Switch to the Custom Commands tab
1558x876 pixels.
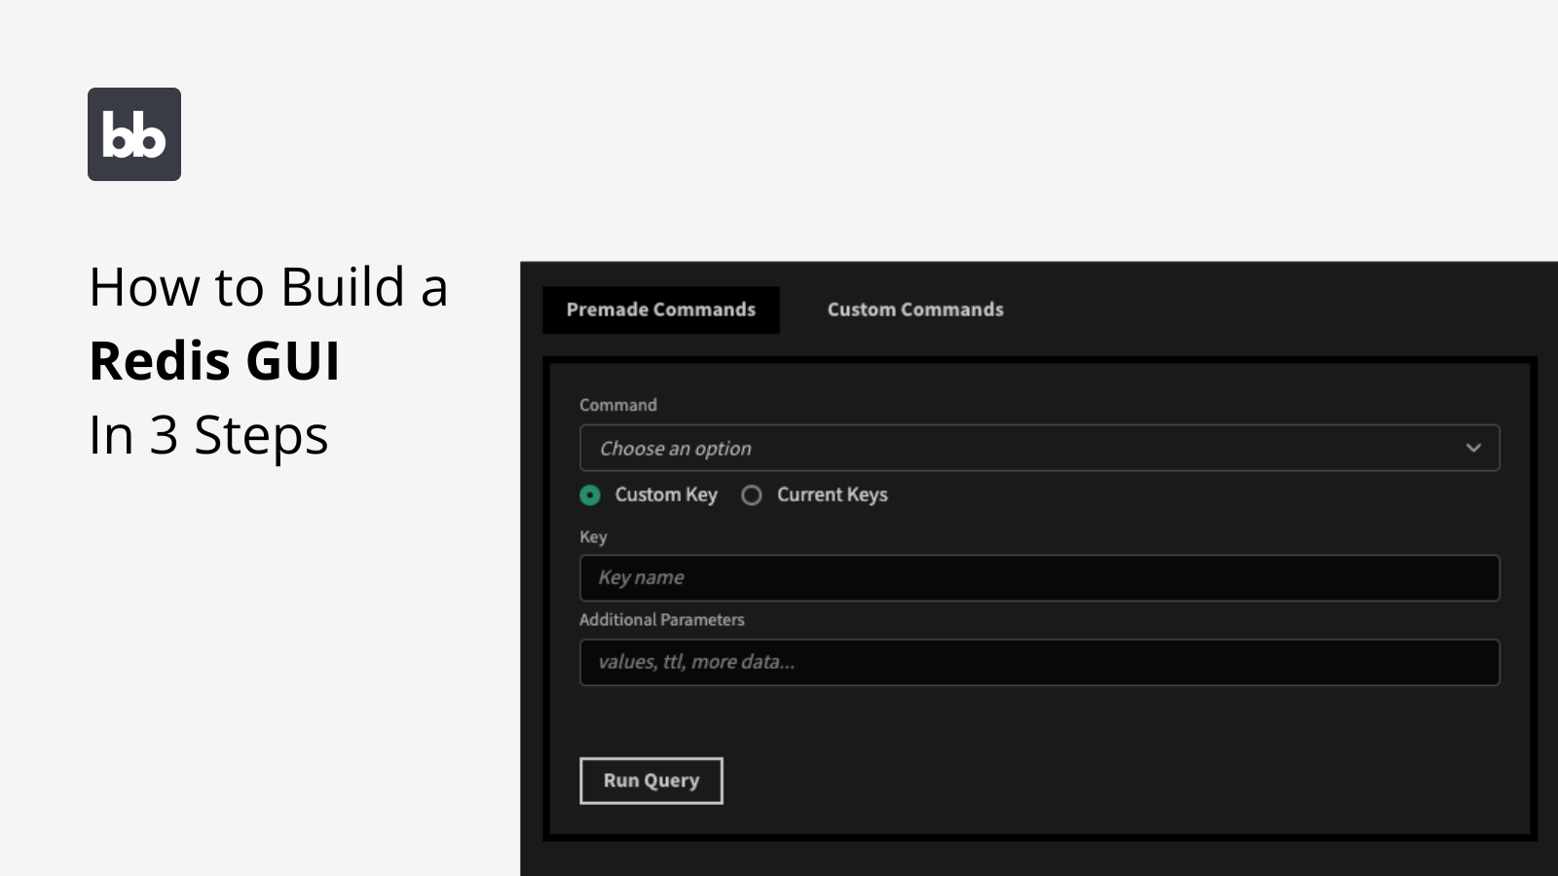914,309
